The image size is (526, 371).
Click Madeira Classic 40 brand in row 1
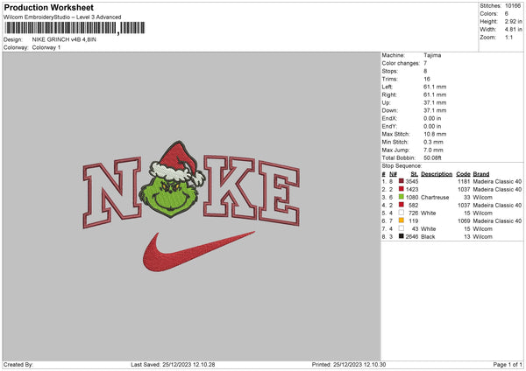(497, 181)
